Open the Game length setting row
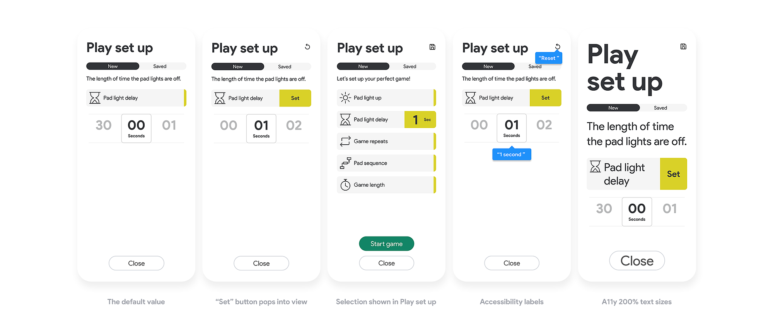 pos(386,185)
